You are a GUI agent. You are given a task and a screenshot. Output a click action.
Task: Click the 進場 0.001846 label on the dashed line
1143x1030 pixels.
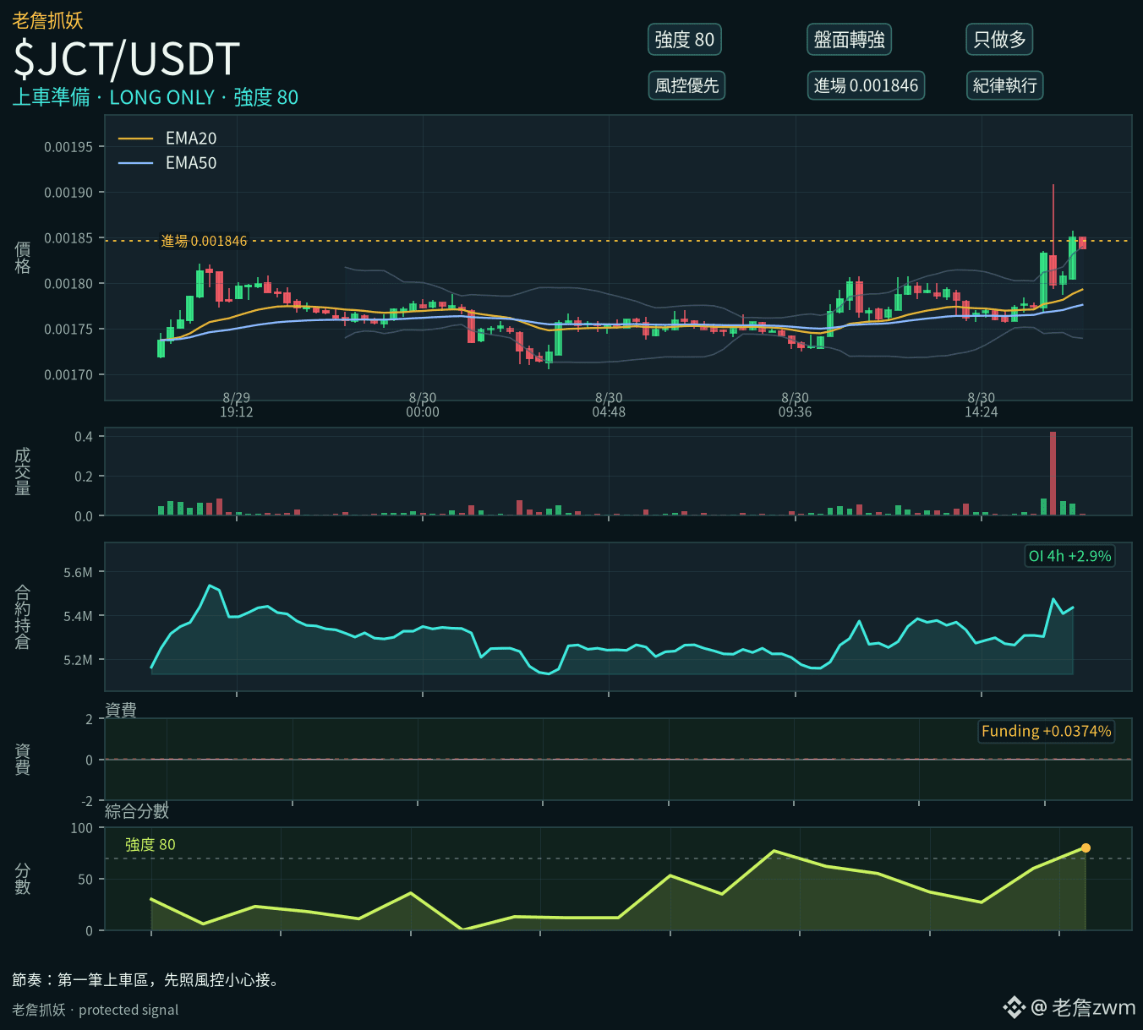click(x=205, y=241)
